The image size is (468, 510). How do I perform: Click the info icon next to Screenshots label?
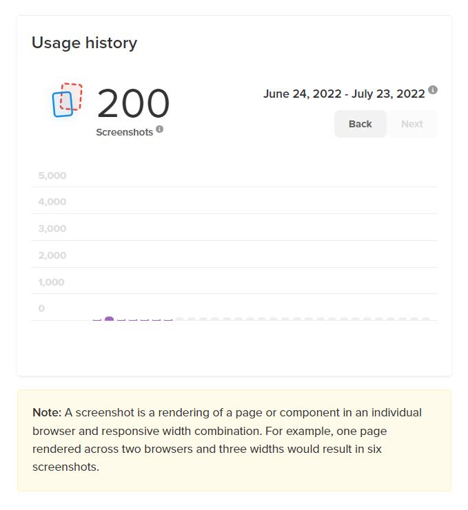tap(159, 129)
